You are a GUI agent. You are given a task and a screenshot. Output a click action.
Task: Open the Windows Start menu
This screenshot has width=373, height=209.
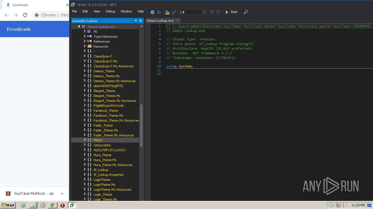[x=8, y=205]
